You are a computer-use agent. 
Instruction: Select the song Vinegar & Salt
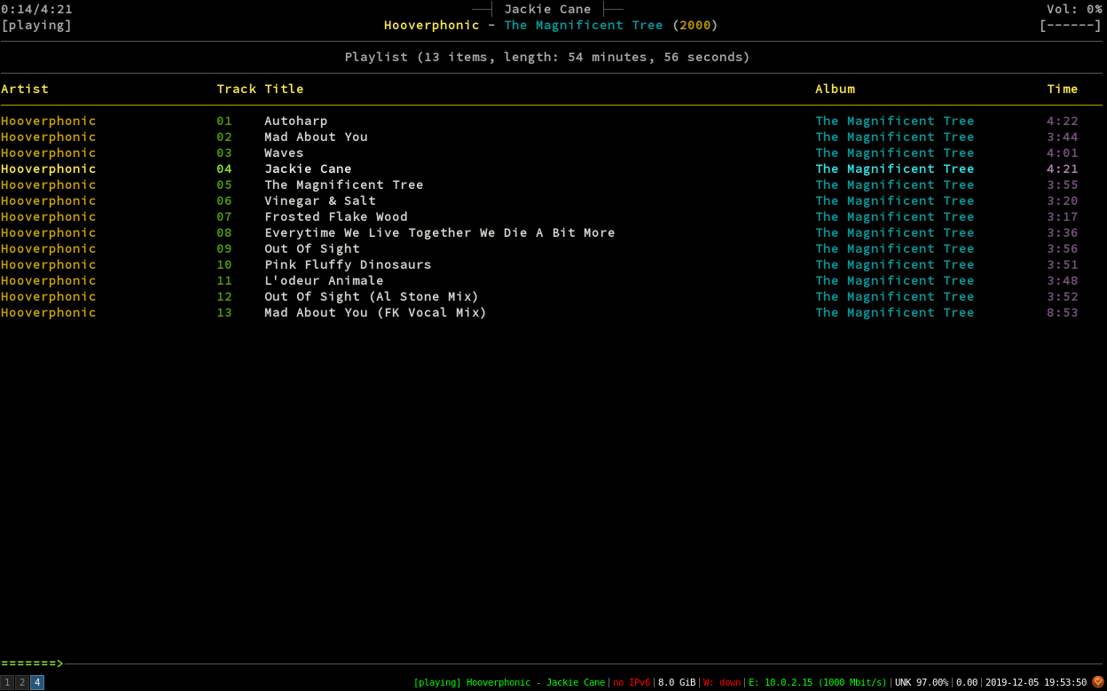pos(320,200)
